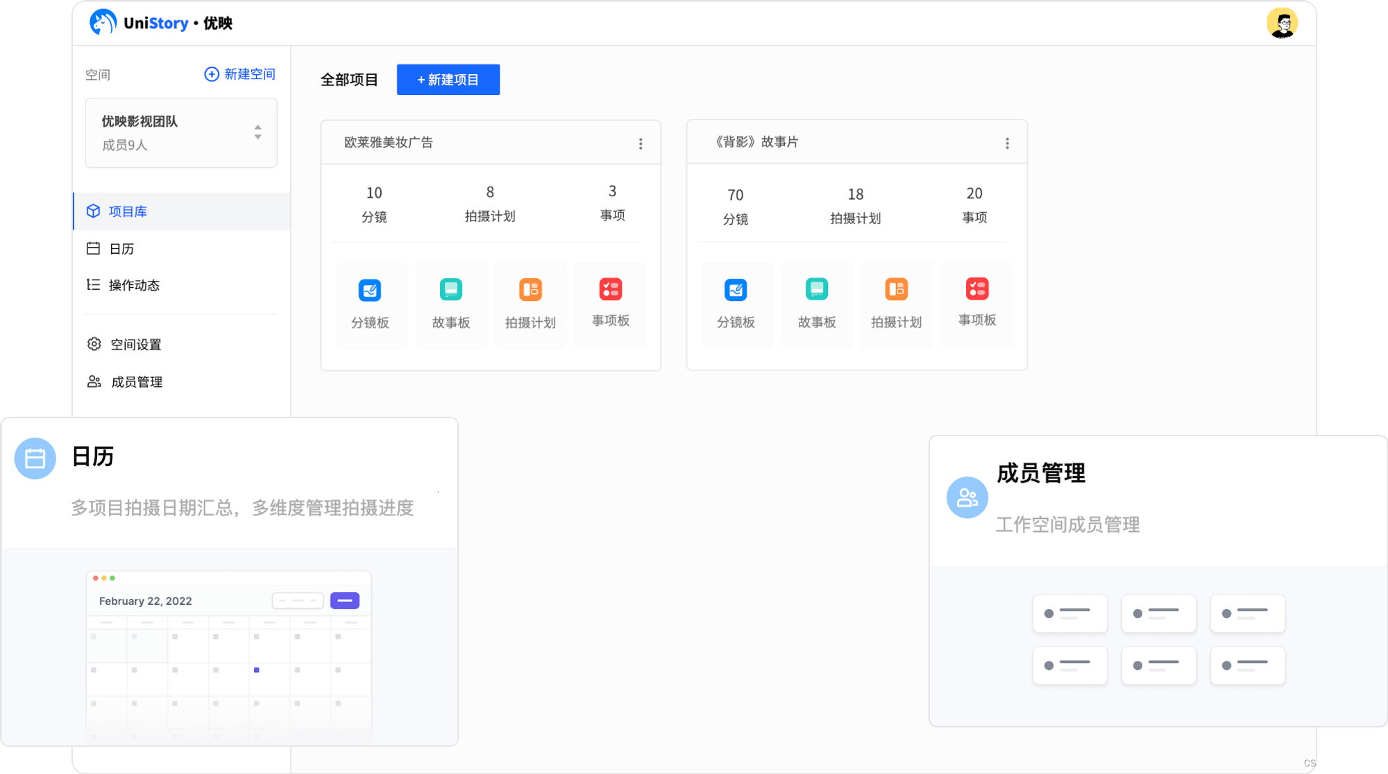
Task: Go to 日历 in the sidebar
Action: coord(121,249)
